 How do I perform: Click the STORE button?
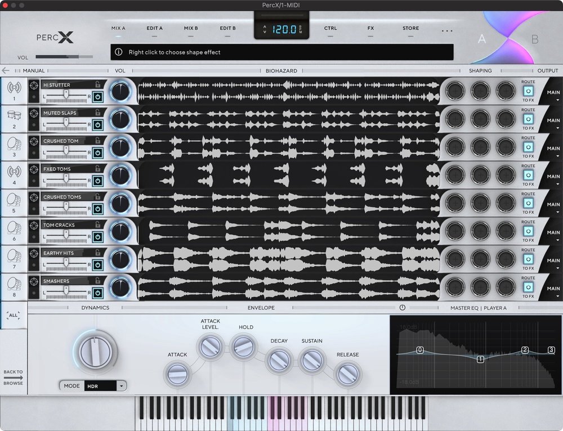click(x=410, y=28)
